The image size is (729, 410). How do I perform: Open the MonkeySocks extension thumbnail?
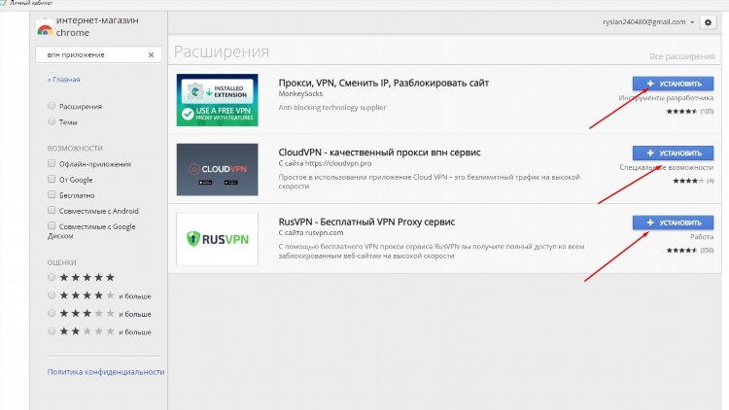pyautogui.click(x=217, y=100)
